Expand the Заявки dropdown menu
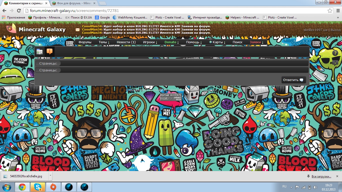The height and width of the screenshot is (192, 342). tap(257, 42)
